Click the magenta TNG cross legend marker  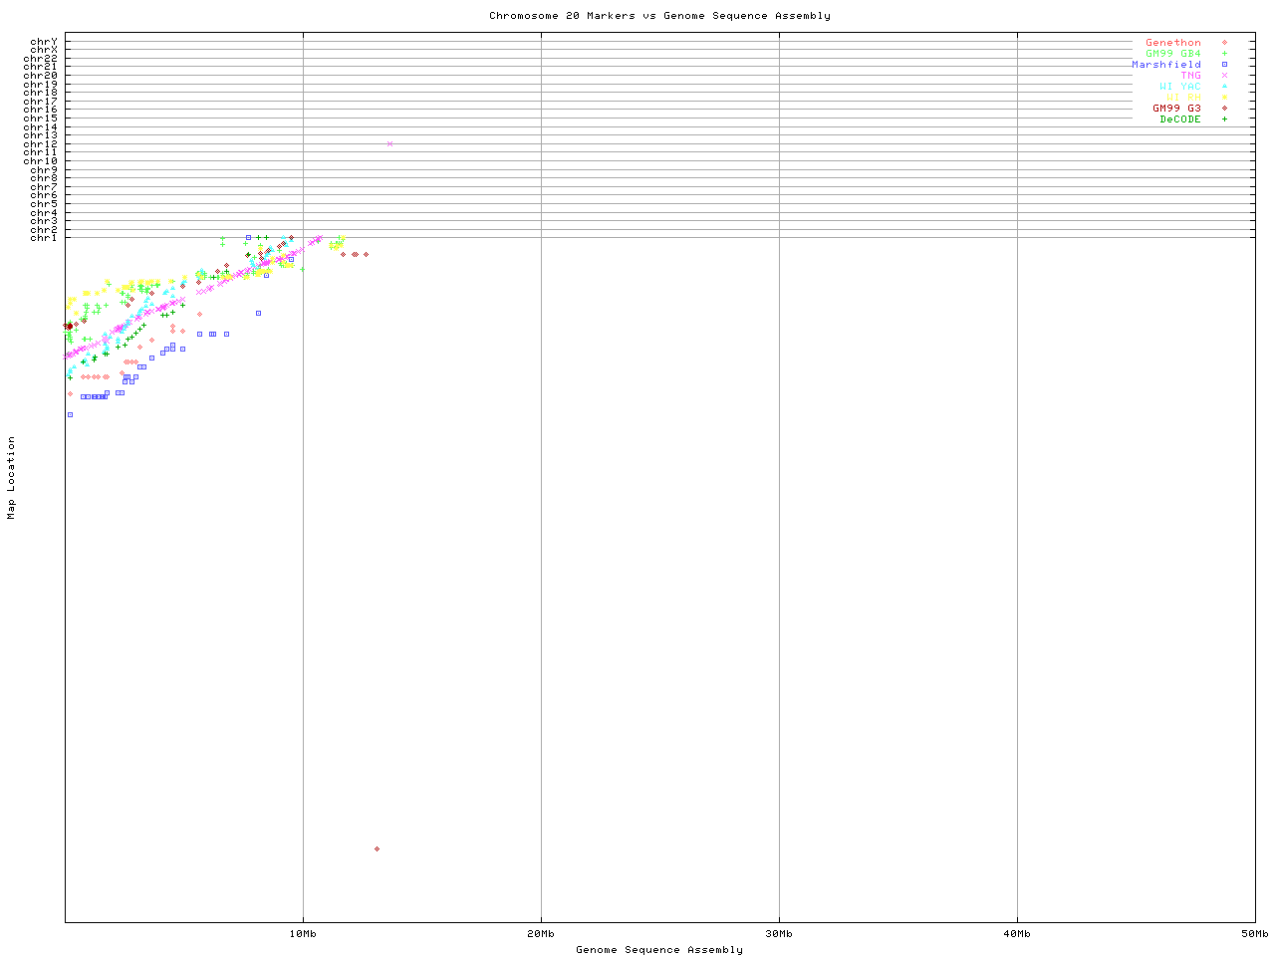tap(1224, 76)
